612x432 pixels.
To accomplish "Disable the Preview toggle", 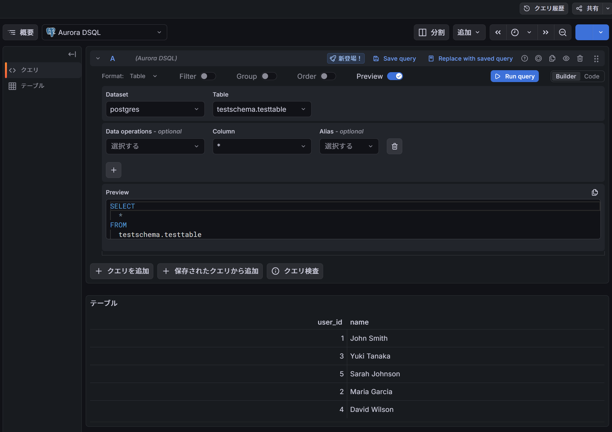I will click(x=395, y=76).
